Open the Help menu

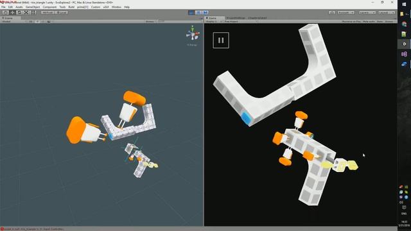coord(127,7)
